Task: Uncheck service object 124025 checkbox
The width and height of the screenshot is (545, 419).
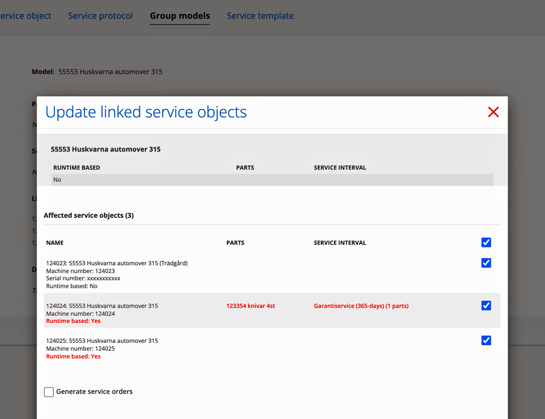Action: (x=486, y=340)
